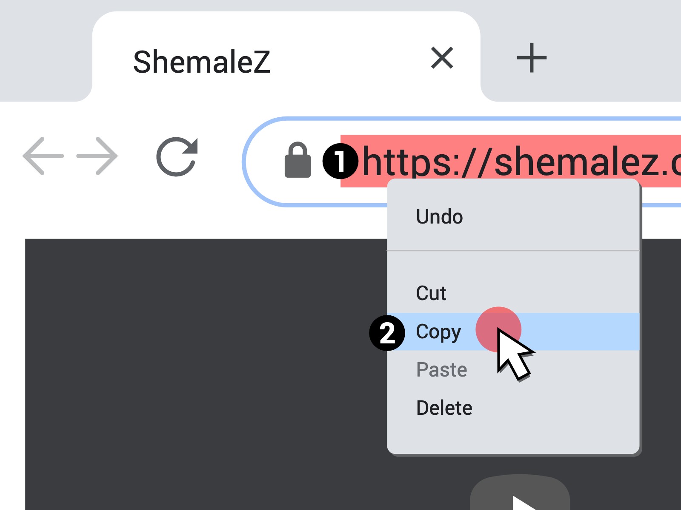
Task: Open a new tab with the plus icon
Action: [532, 58]
